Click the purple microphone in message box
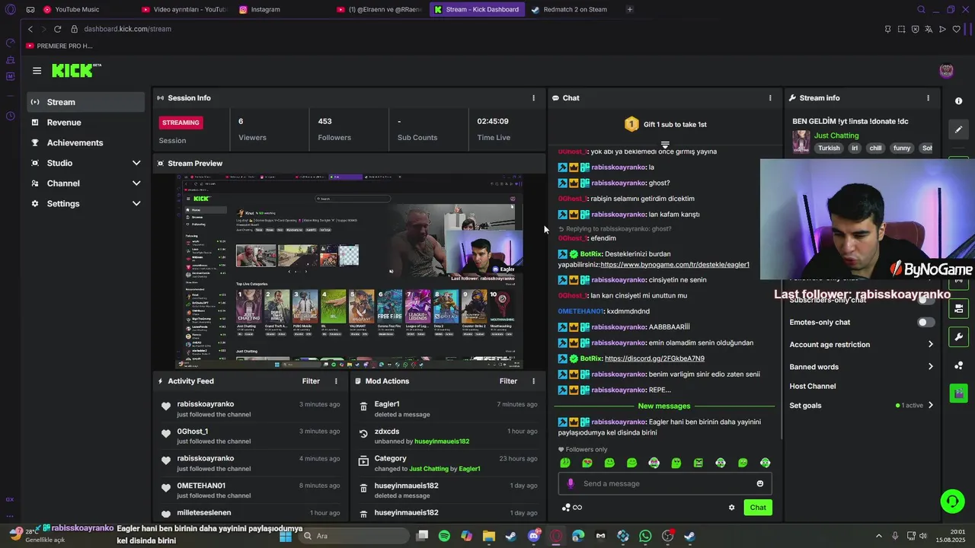This screenshot has width=975, height=548. click(571, 483)
